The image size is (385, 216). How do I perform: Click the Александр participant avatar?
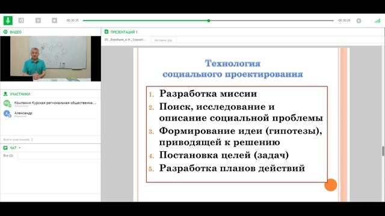(x=7, y=113)
